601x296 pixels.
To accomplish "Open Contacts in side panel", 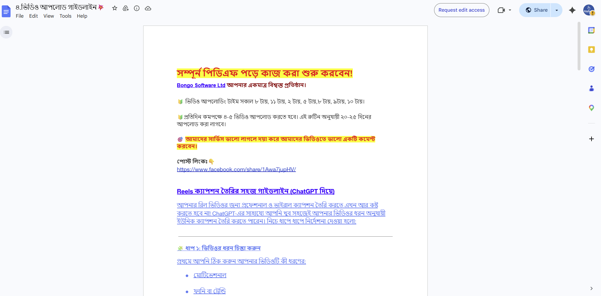I will tap(591, 88).
